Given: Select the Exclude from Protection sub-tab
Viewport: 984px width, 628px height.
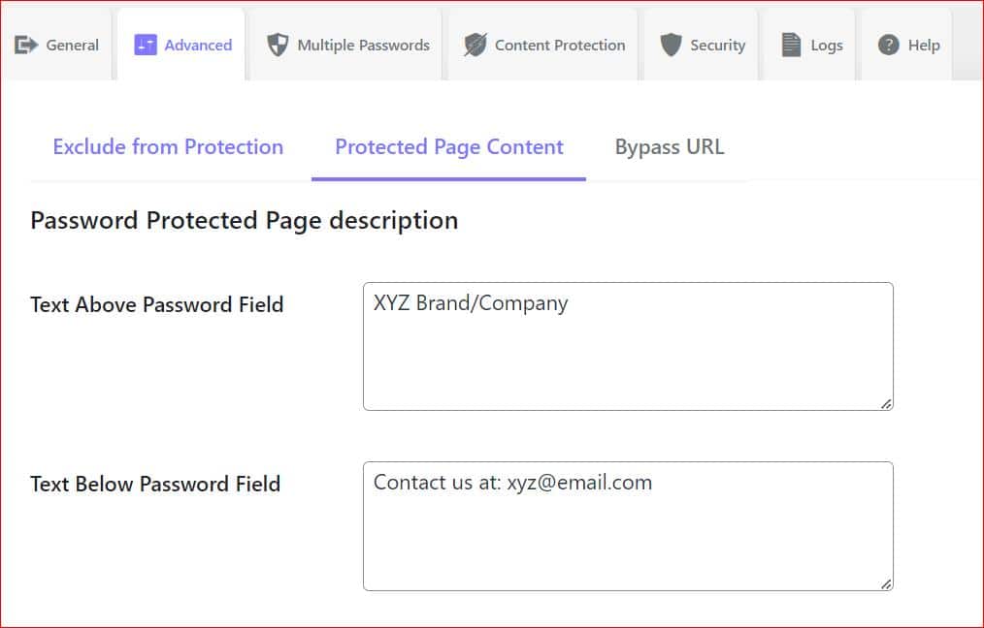Looking at the screenshot, I should point(167,146).
